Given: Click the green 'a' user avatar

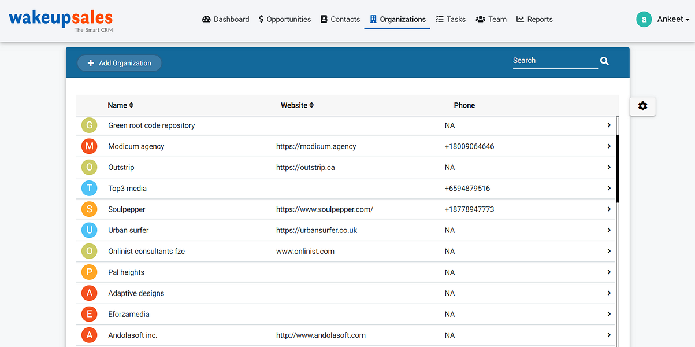Looking at the screenshot, I should click(x=644, y=19).
